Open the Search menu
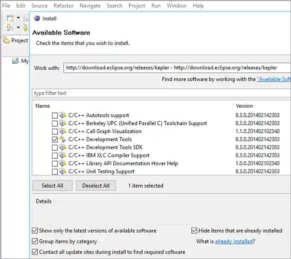 [114, 5]
